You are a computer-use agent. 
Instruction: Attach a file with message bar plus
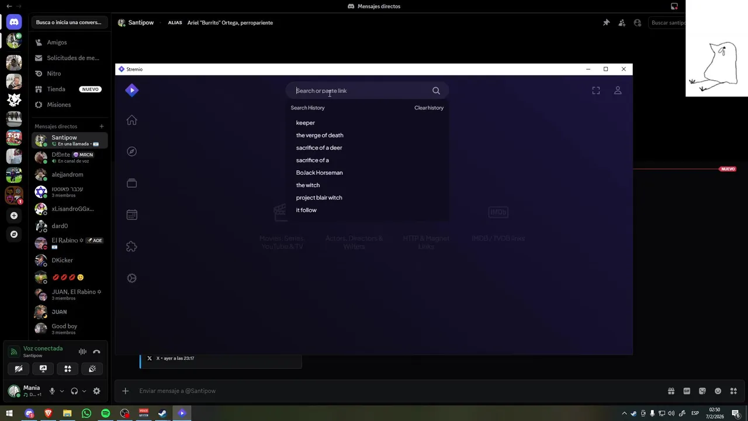(x=125, y=391)
